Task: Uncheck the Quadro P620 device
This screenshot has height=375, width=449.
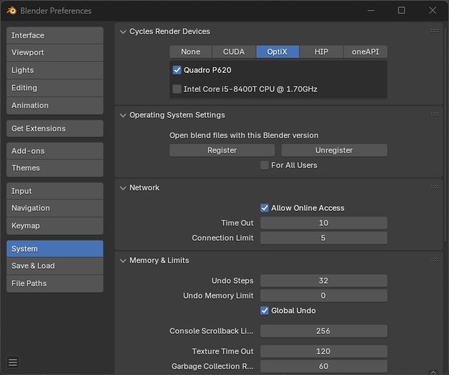Action: 177,70
